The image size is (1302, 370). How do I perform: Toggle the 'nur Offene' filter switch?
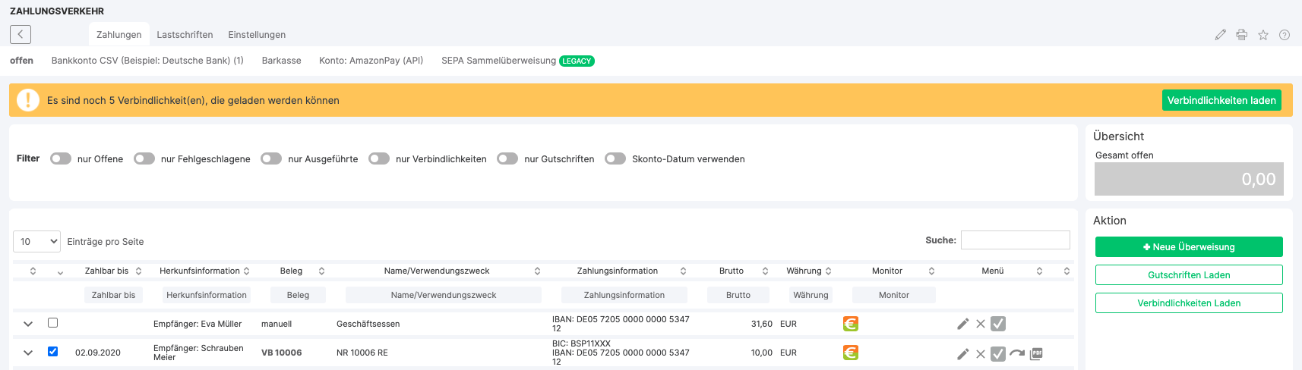click(61, 158)
